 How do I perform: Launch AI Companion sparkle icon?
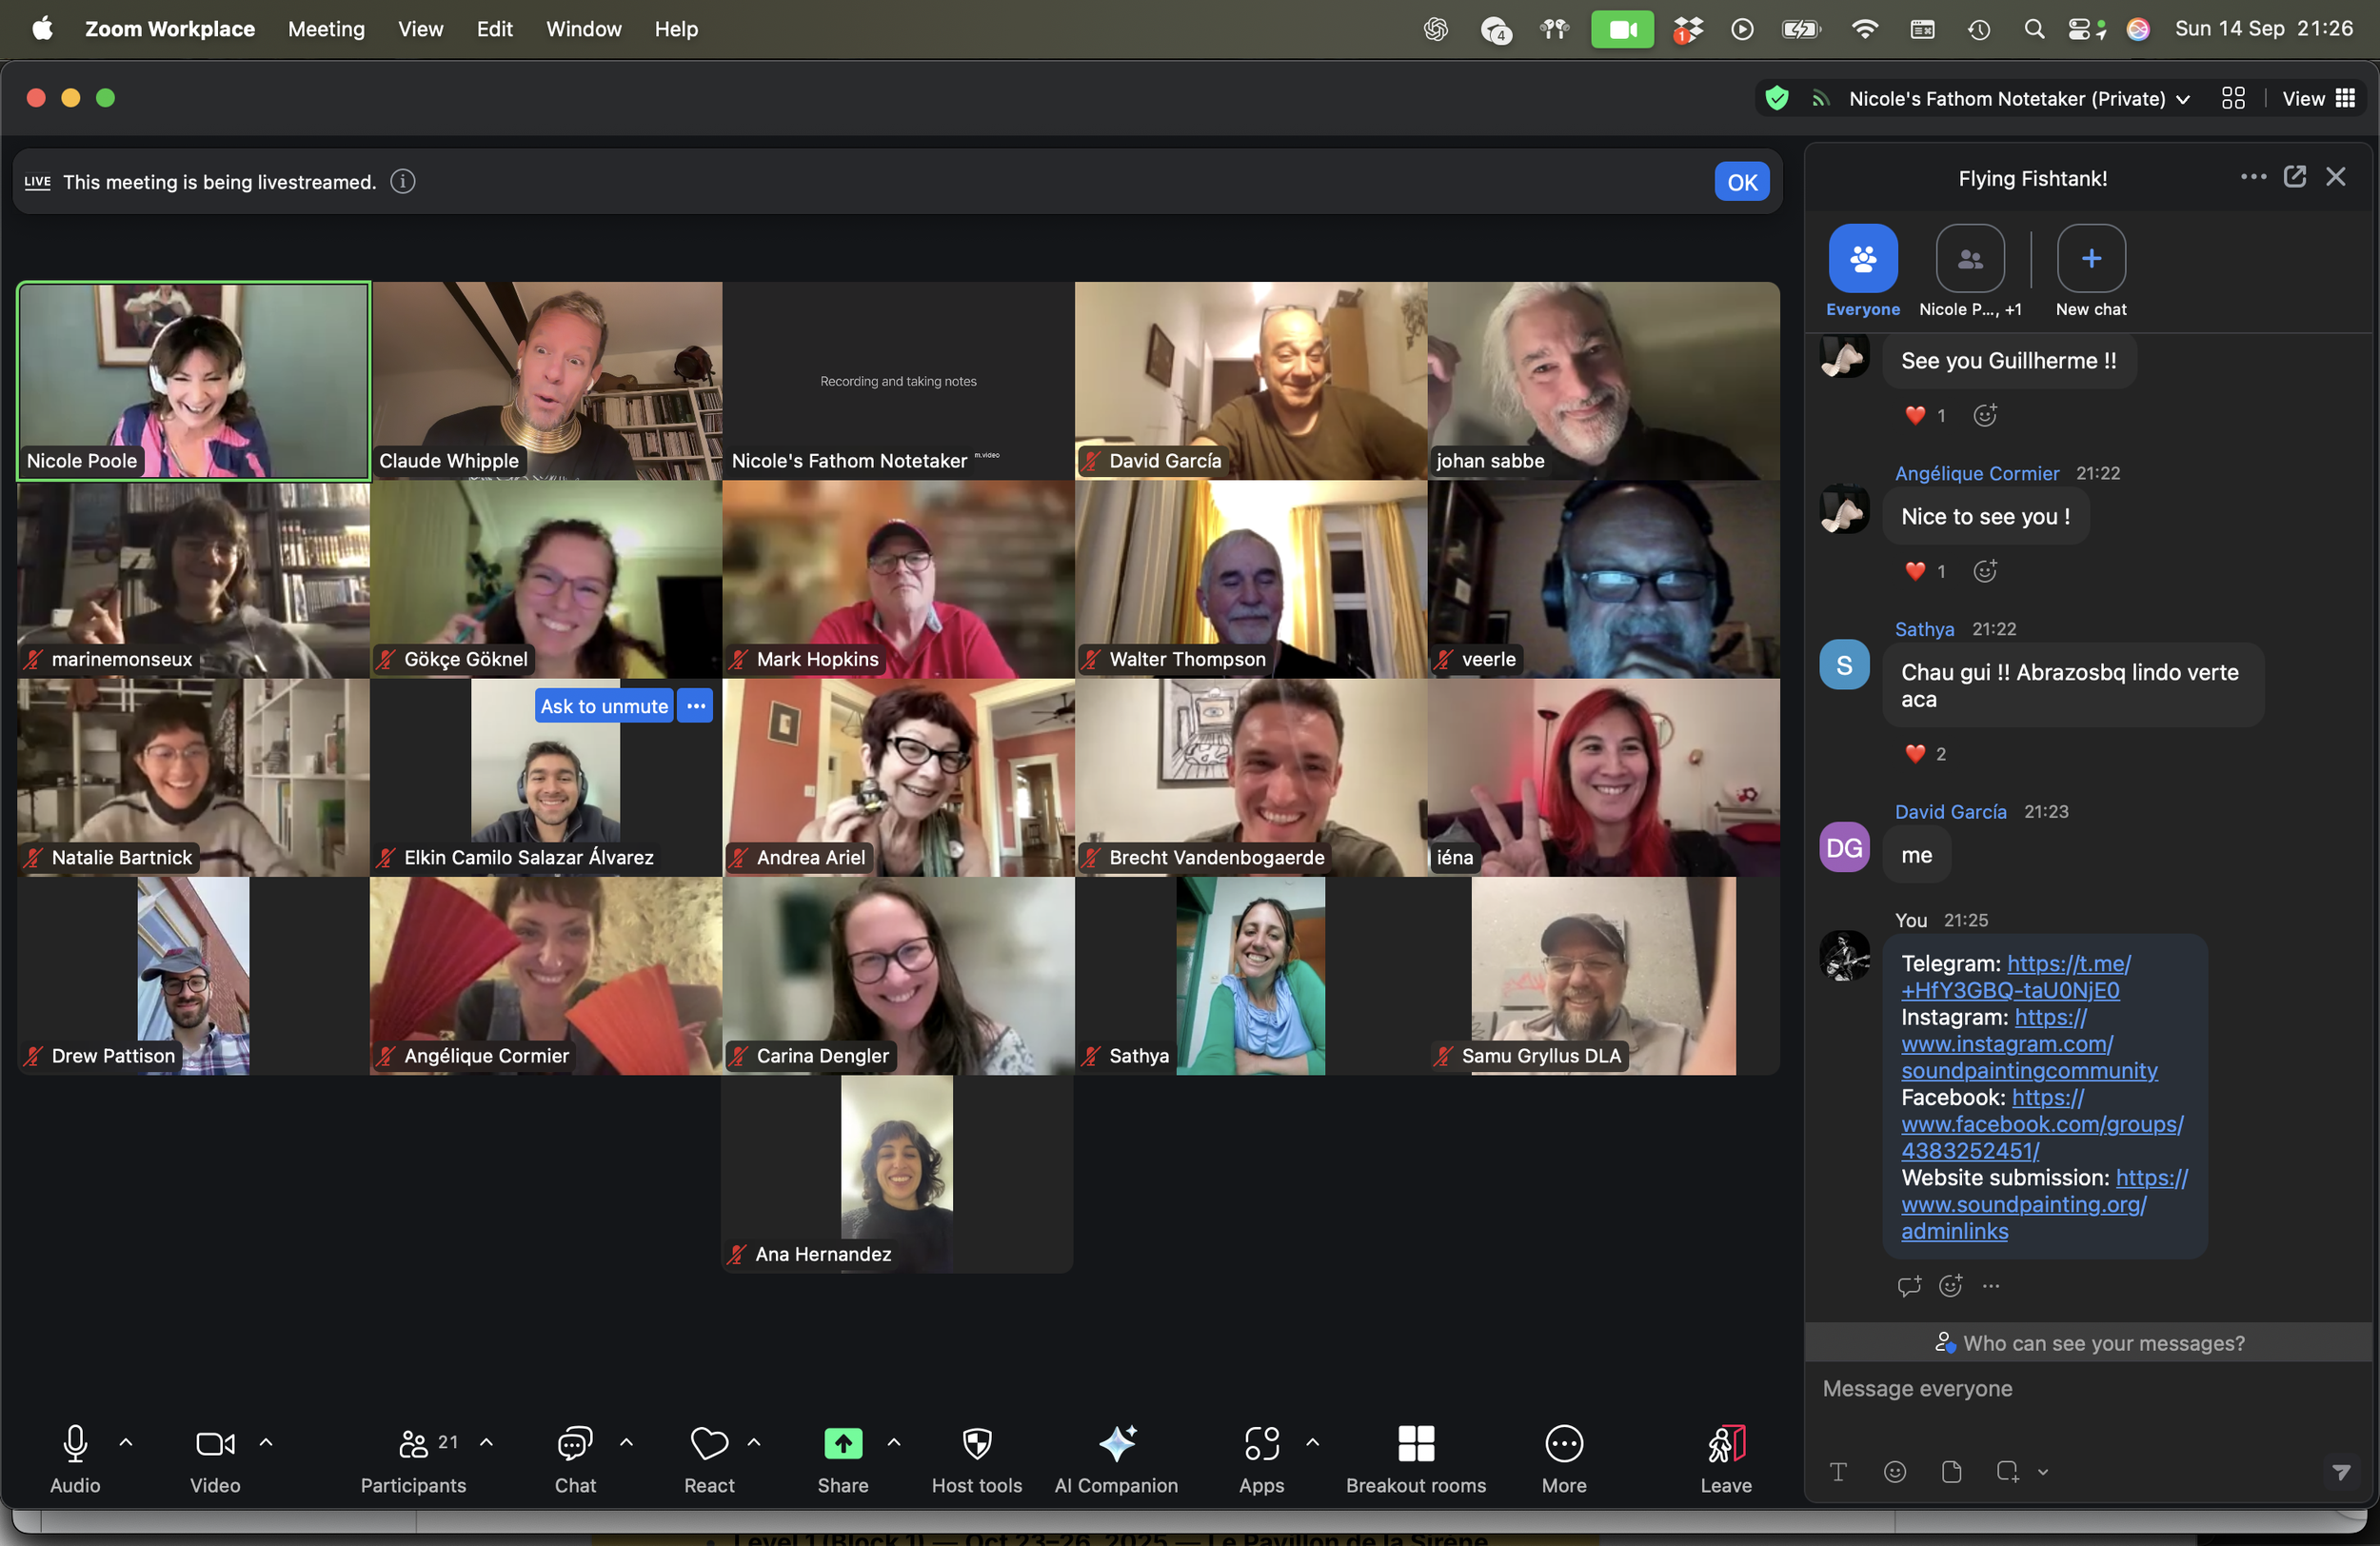1116,1443
